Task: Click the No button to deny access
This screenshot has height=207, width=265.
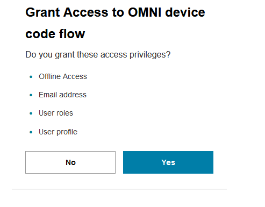Action: (x=70, y=162)
